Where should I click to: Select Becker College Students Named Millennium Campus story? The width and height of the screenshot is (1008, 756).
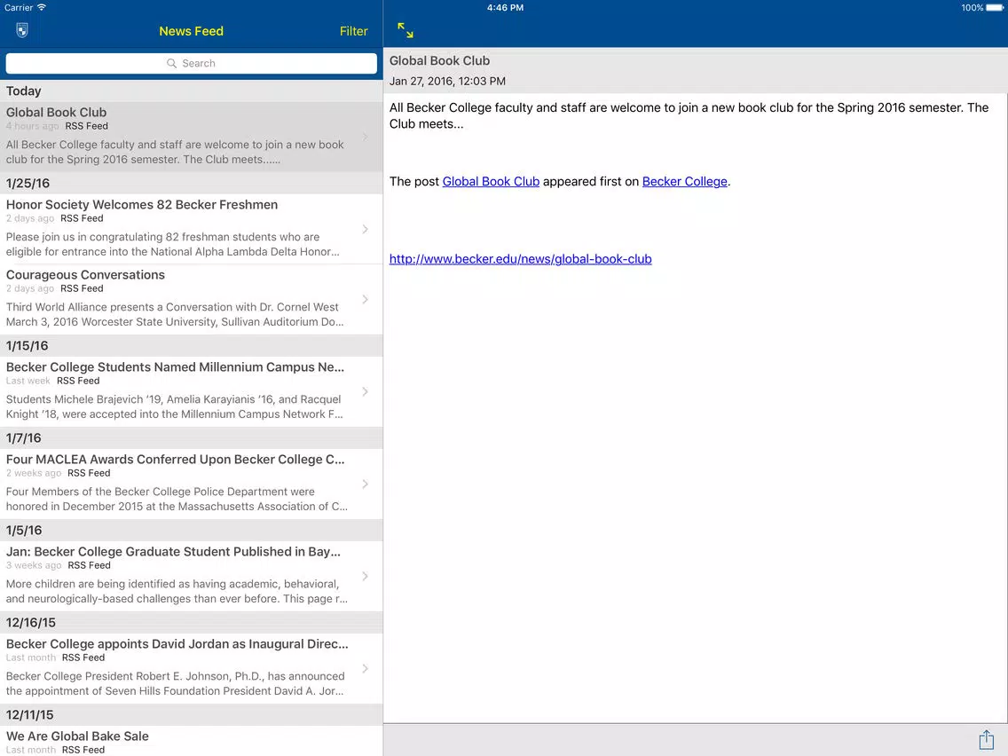(191, 390)
